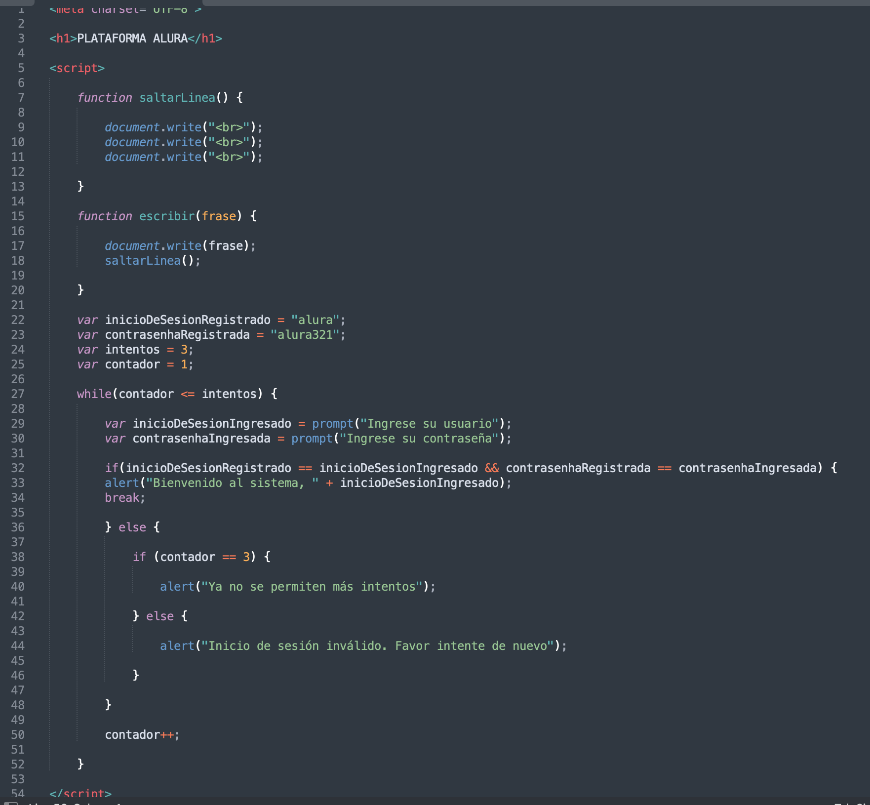Viewport: 870px width, 805px height.
Task: Click line number 50 in the gutter
Action: click(x=18, y=735)
